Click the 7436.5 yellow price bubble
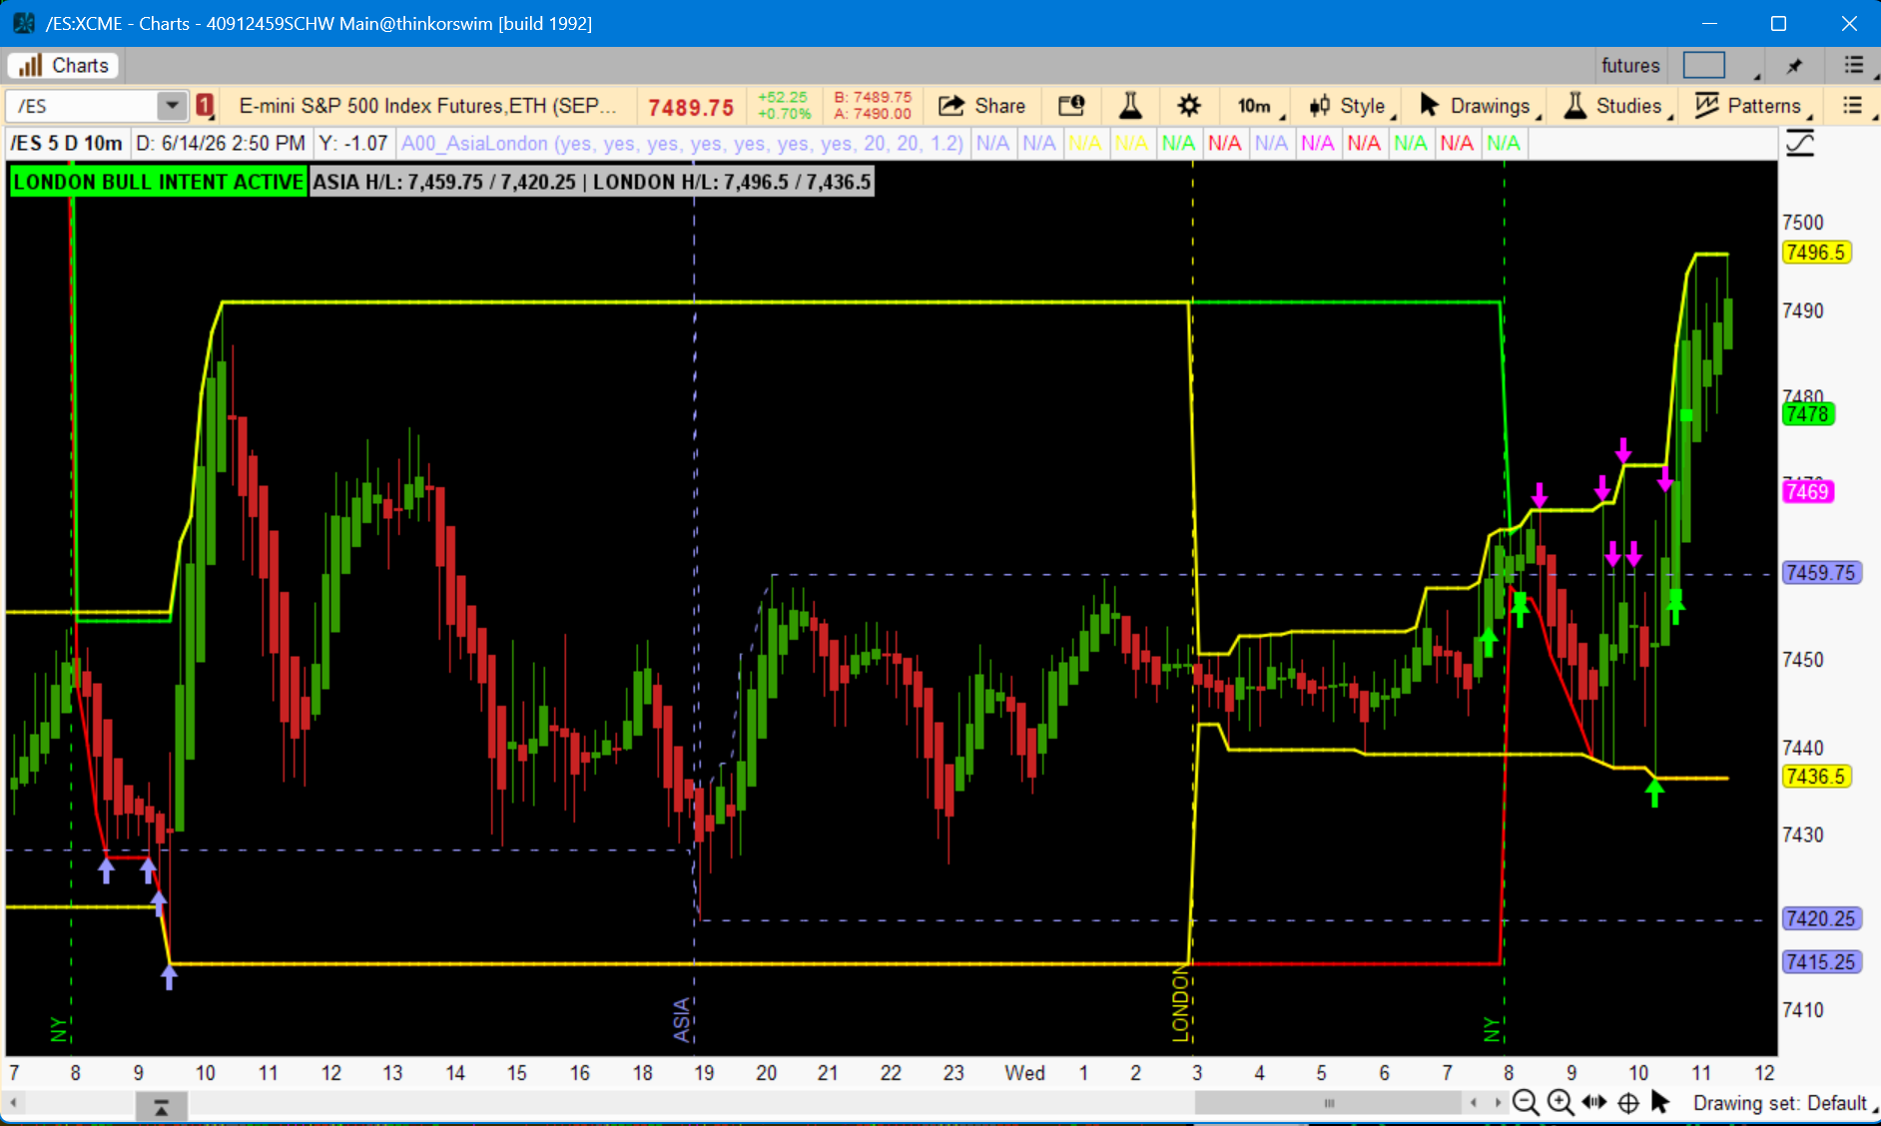The width and height of the screenshot is (1881, 1126). (x=1816, y=777)
